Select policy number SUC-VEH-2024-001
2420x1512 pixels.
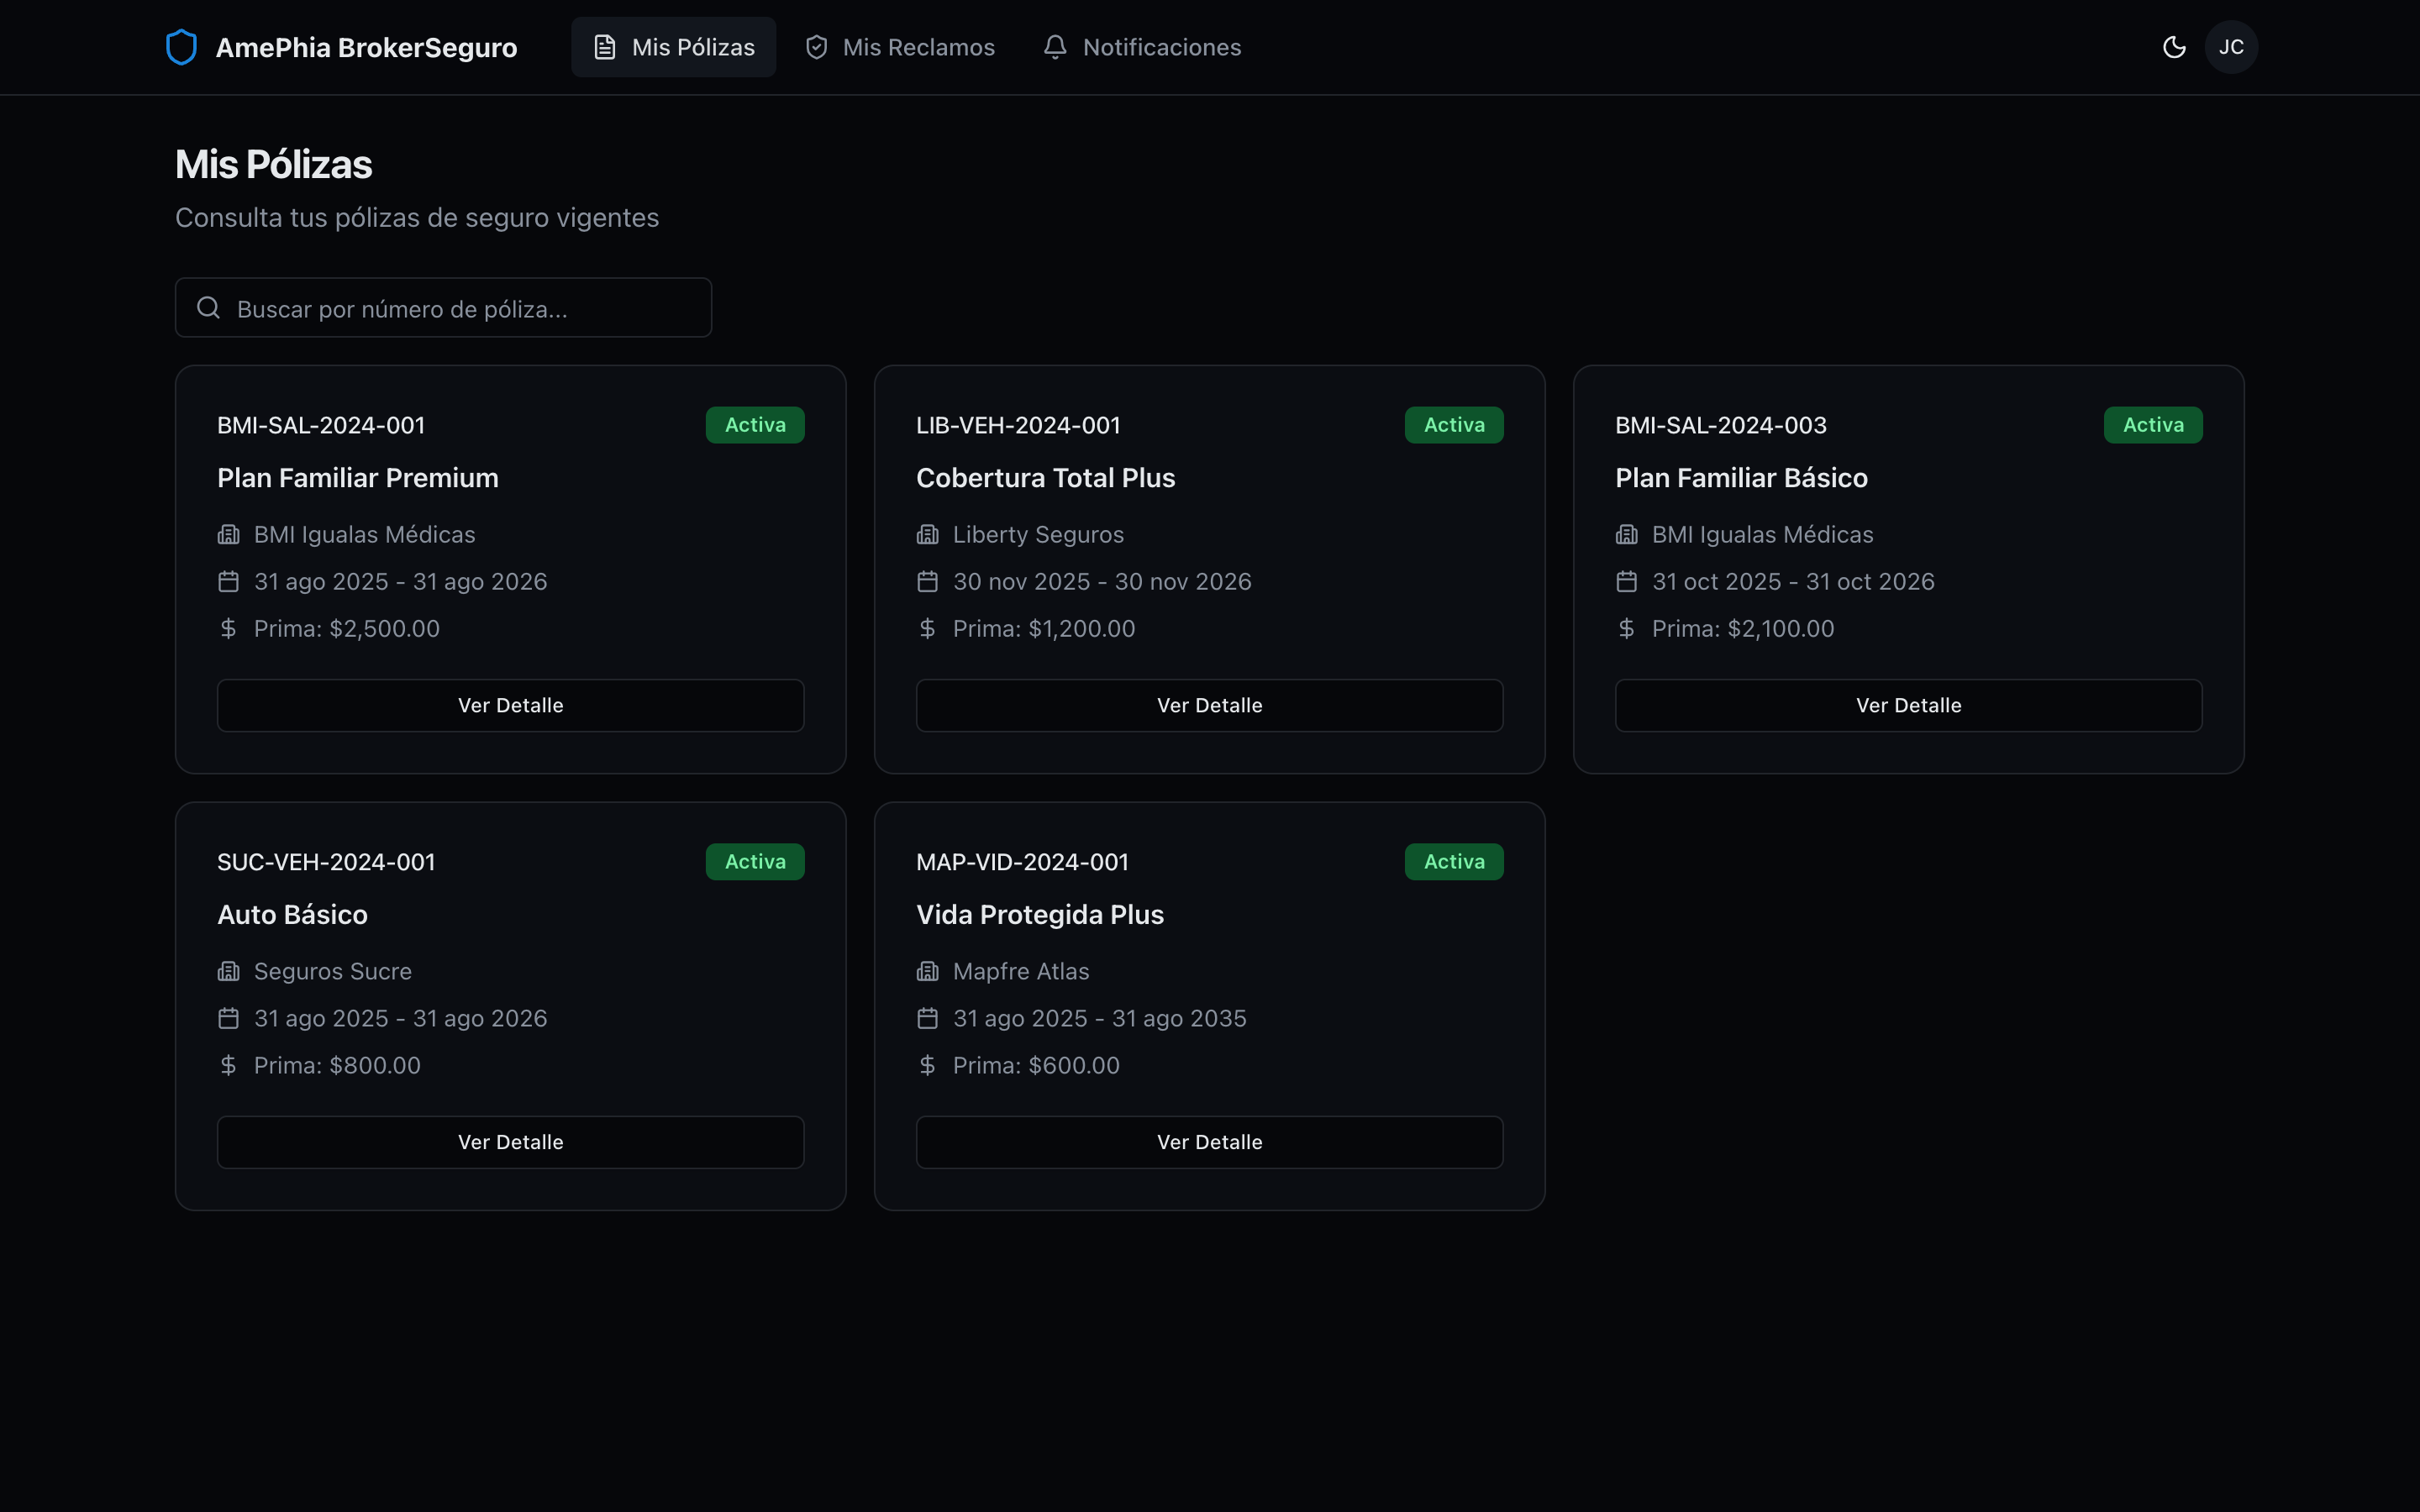point(326,863)
